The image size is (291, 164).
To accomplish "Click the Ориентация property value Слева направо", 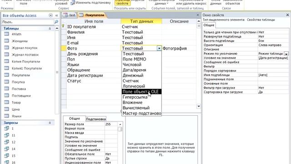I will [273, 45].
